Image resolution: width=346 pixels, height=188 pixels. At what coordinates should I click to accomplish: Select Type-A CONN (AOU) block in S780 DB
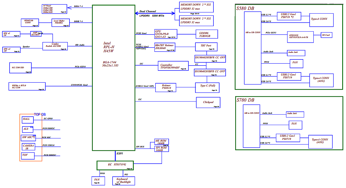point(320,142)
